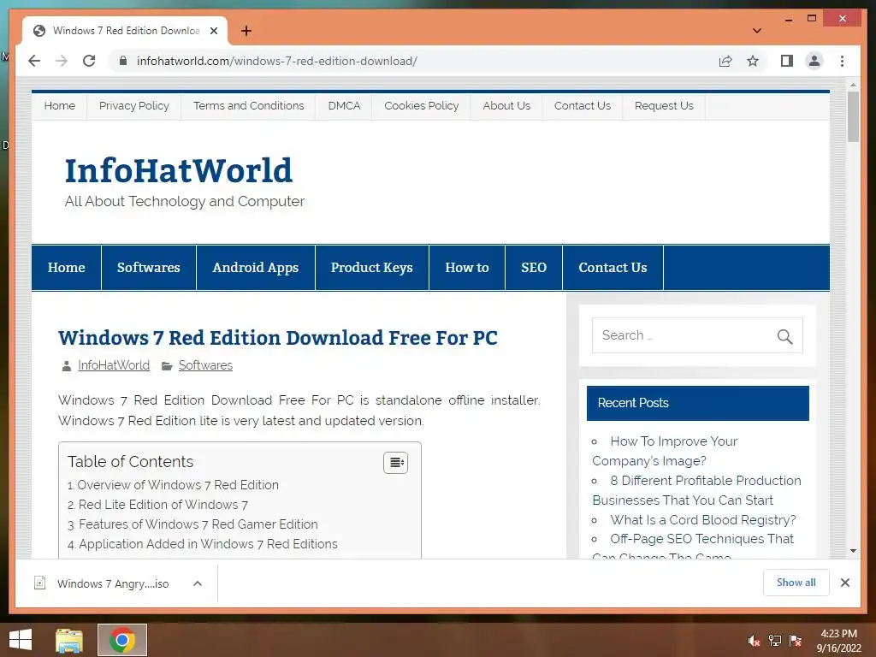Open the SEO menu item
Image resolution: width=876 pixels, height=657 pixels.
tap(534, 268)
